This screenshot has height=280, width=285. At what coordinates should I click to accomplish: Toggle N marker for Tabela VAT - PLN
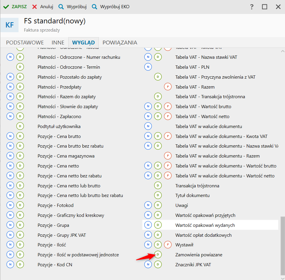click(x=148, y=67)
